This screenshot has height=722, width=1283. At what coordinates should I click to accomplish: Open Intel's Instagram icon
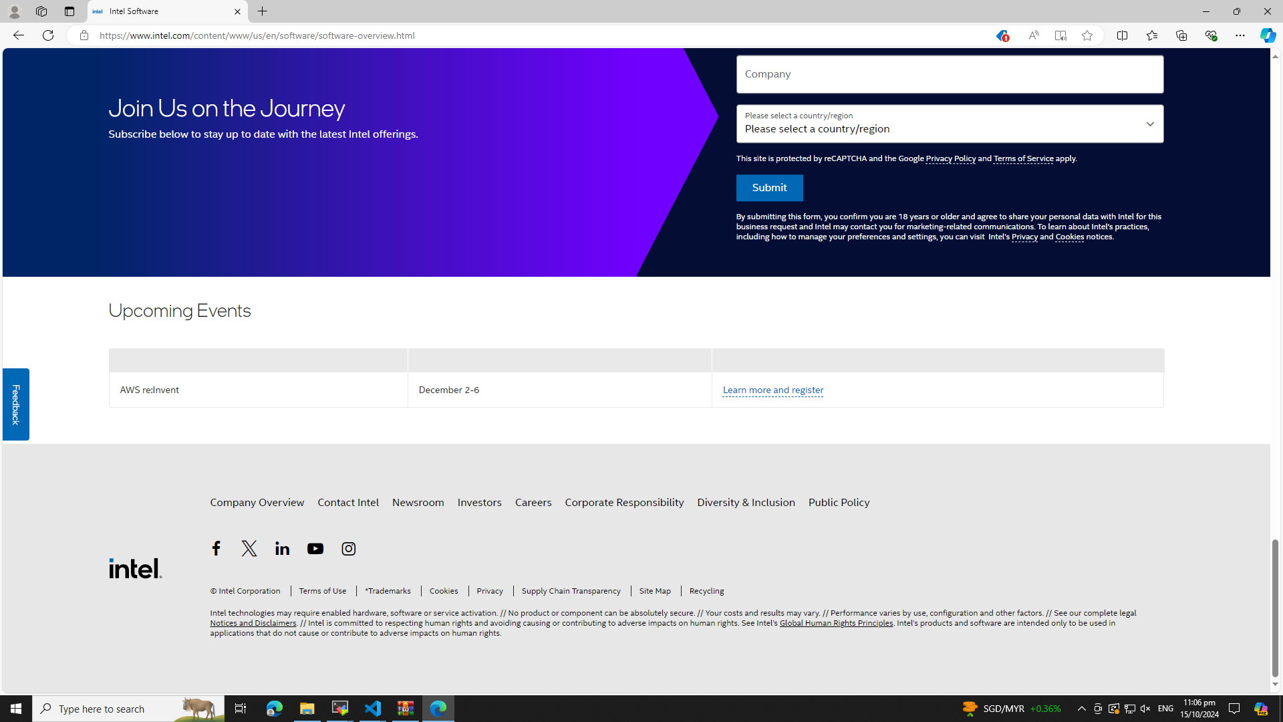(348, 549)
